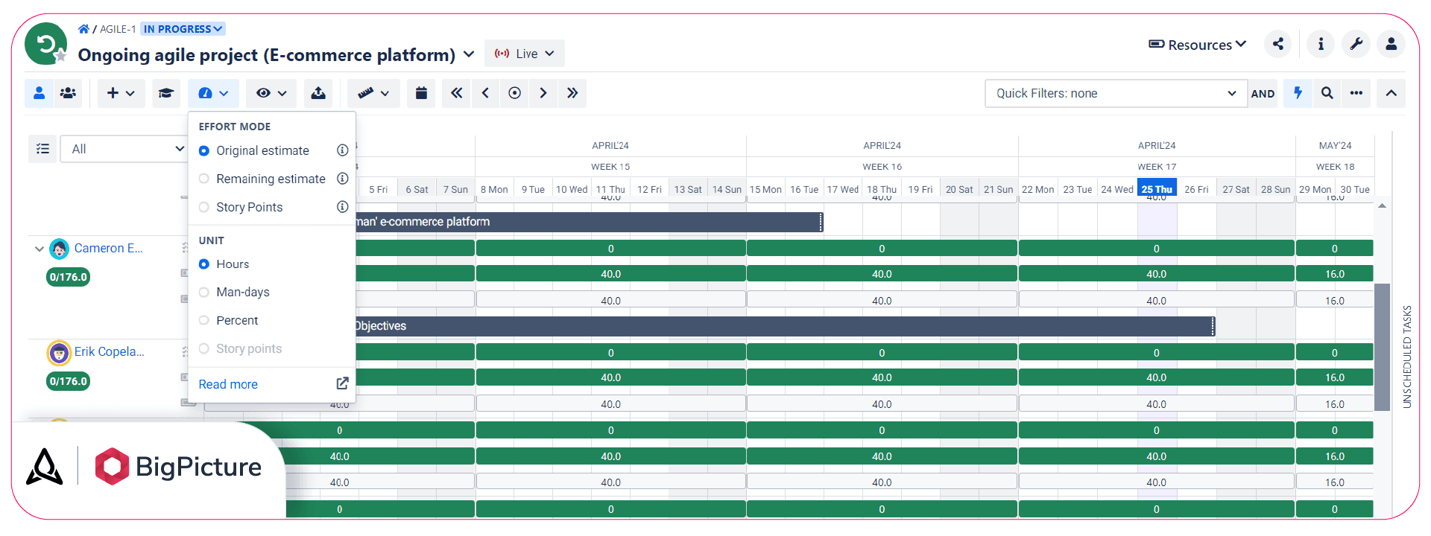The width and height of the screenshot is (1431, 536).
Task: Expand the Resources dropdown menu
Action: point(1198,45)
